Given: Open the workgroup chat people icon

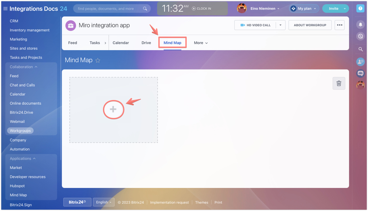Looking at the screenshot, I should coord(360,73).
